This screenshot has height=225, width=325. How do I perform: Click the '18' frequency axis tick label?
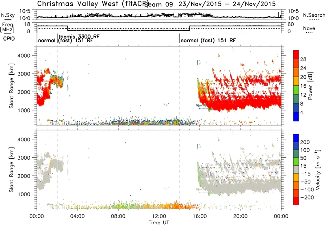click(27, 24)
